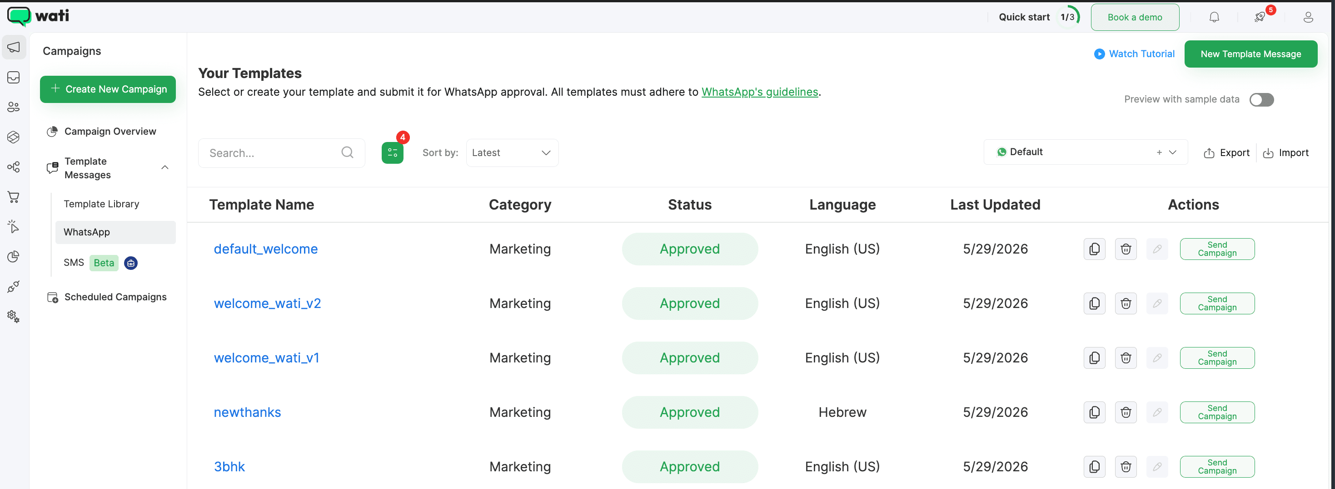Click New Template Message button
Image resolution: width=1335 pixels, height=489 pixels.
tap(1250, 54)
